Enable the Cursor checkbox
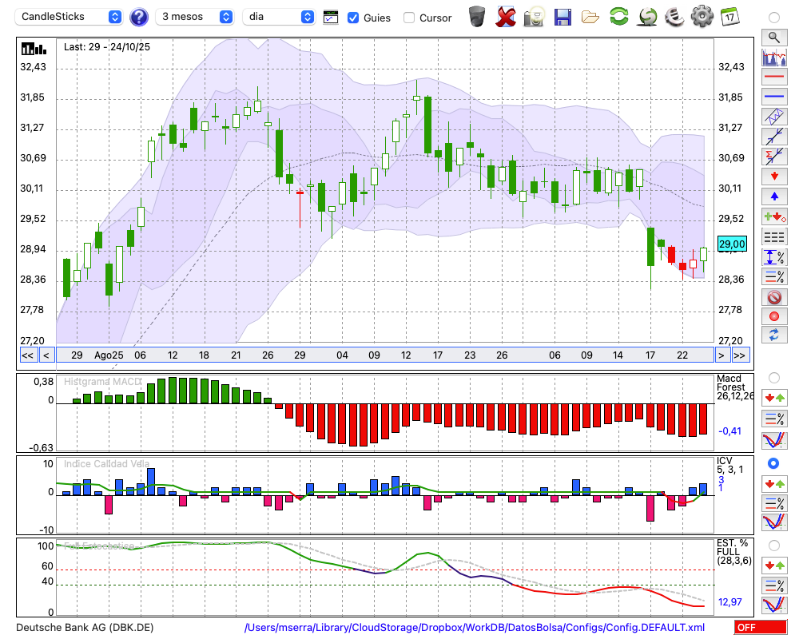The height and width of the screenshot is (639, 799). pyautogui.click(x=409, y=18)
